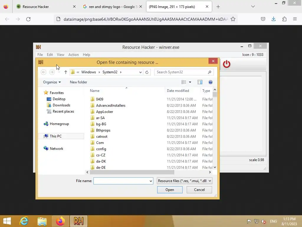
Task: Open File Explorer from taskbar
Action: (x=42, y=221)
